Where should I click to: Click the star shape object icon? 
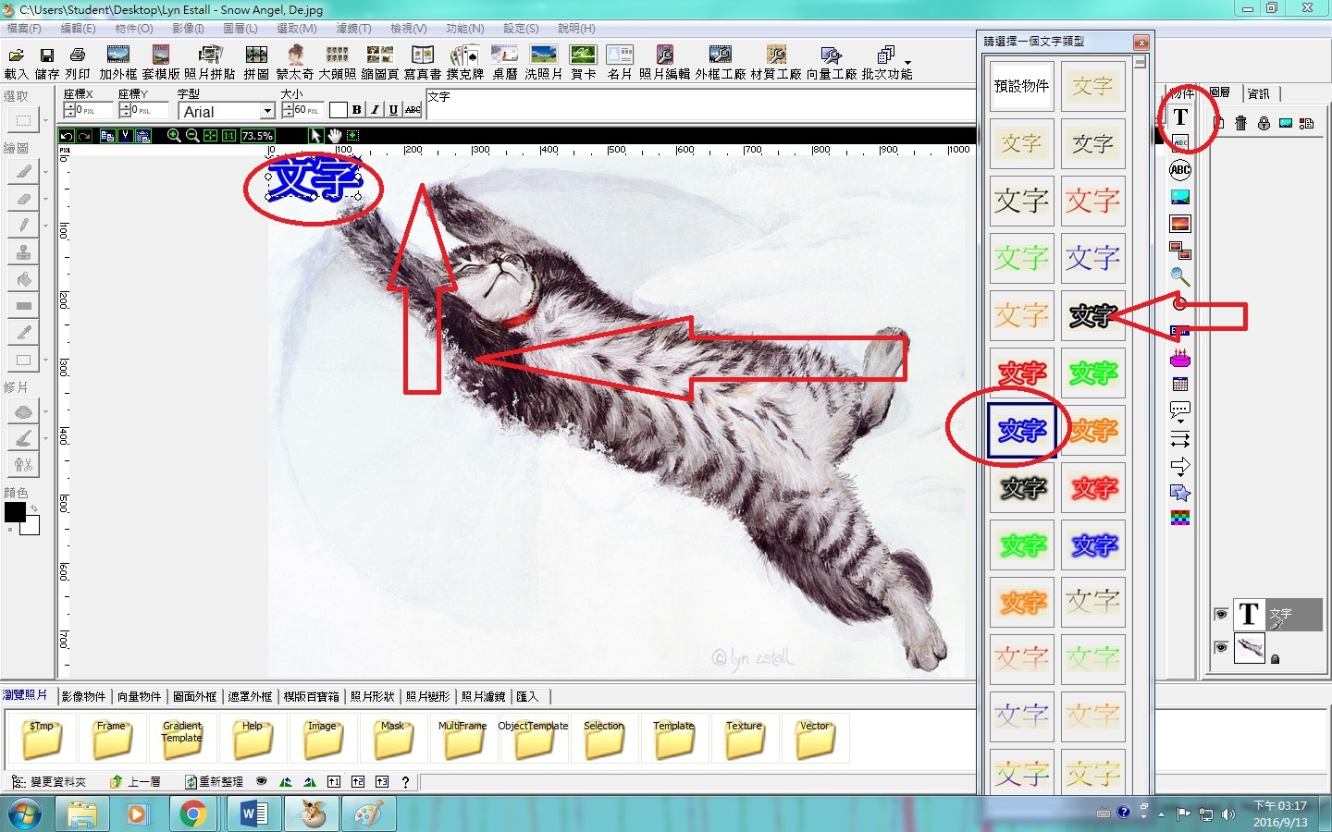1180,492
